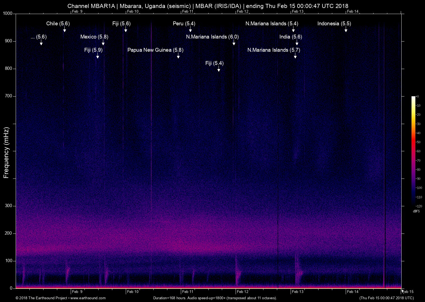Select the N.Mariana Islands (5.4) label
The height and width of the screenshot is (302, 425).
click(x=272, y=24)
